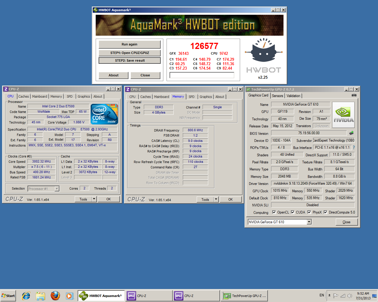Click About button in Aquamark window
This screenshot has width=378, height=302.
(113, 75)
